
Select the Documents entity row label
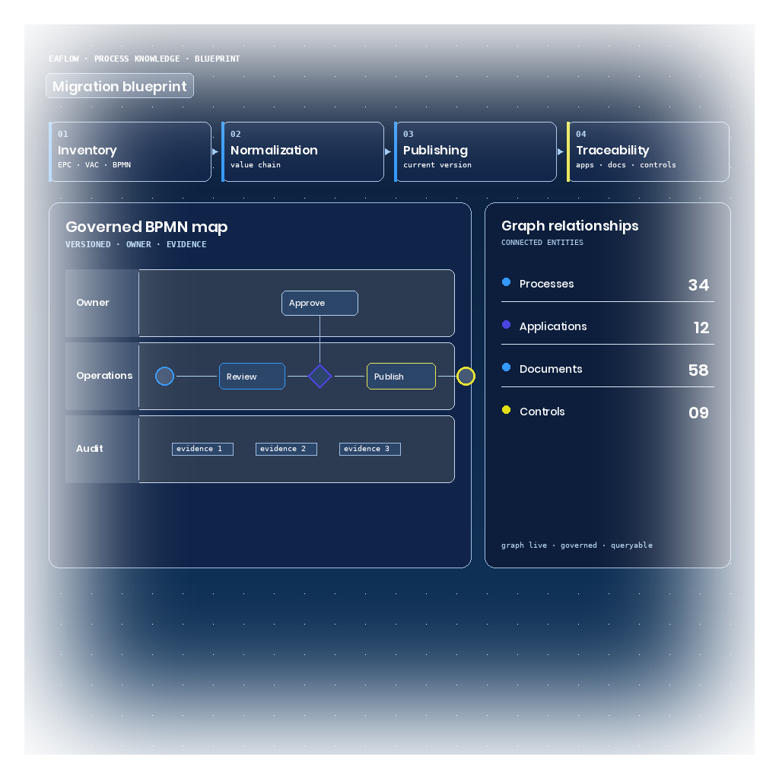click(x=551, y=369)
